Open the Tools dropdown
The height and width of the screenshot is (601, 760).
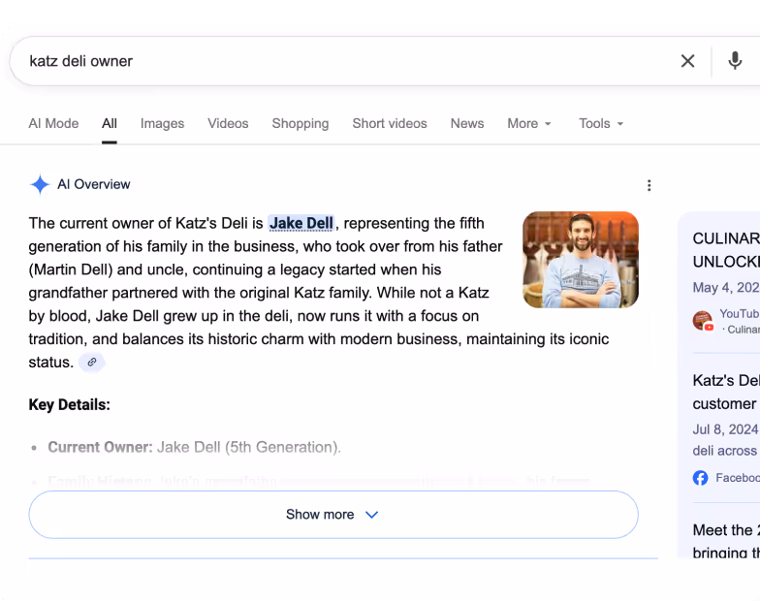(601, 124)
